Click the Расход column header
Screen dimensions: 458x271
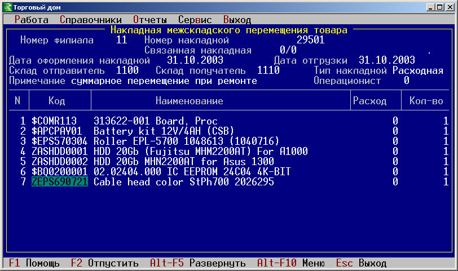370,101
